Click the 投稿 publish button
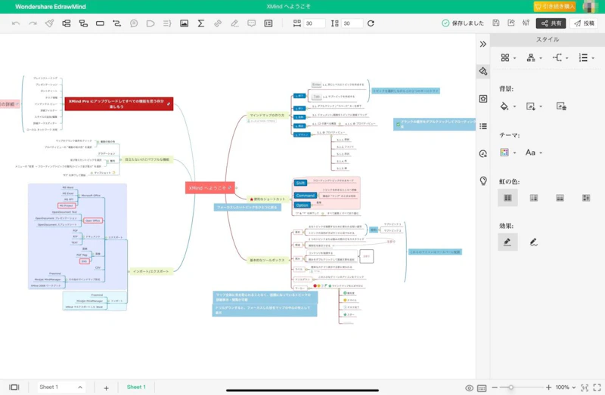 click(x=584, y=23)
